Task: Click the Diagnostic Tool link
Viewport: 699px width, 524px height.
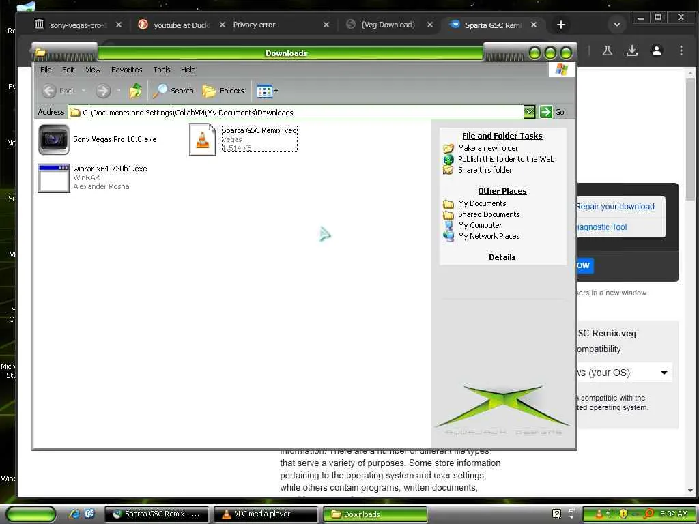Action: [602, 227]
